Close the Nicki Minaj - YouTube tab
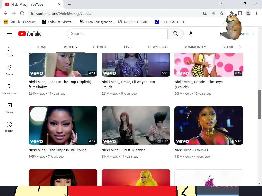Viewport: 262px width, 196px height. coord(59,5)
